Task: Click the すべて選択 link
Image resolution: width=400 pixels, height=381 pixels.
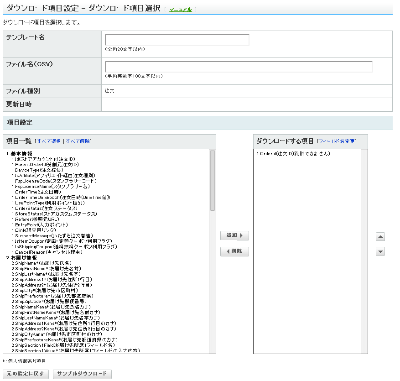Action: pyautogui.click(x=49, y=141)
